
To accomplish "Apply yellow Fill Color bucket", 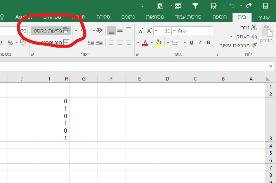I will (158, 43).
